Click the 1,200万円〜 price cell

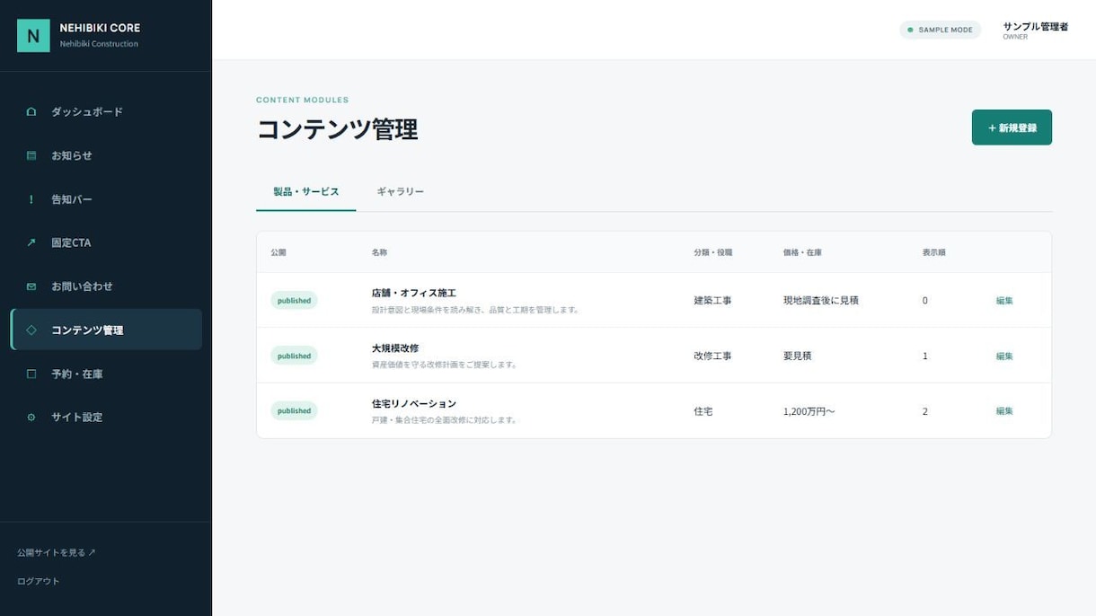click(x=809, y=411)
